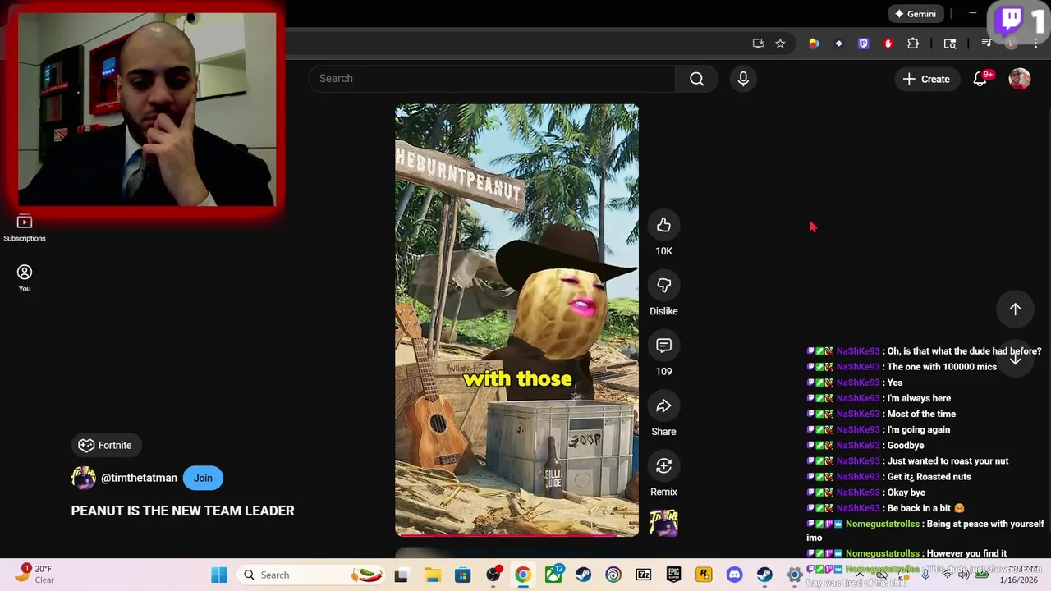Open Subscriptions in the sidebar
This screenshot has height=591, width=1051.
coord(25,228)
